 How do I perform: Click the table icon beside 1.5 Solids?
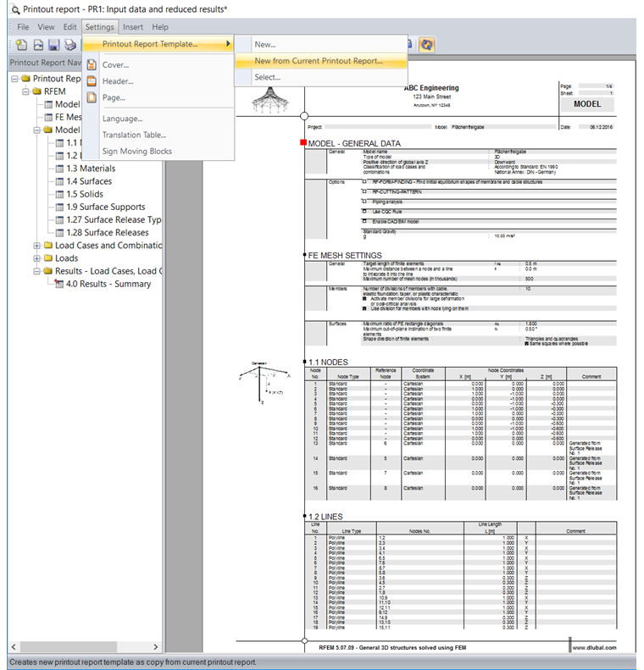pyautogui.click(x=60, y=194)
